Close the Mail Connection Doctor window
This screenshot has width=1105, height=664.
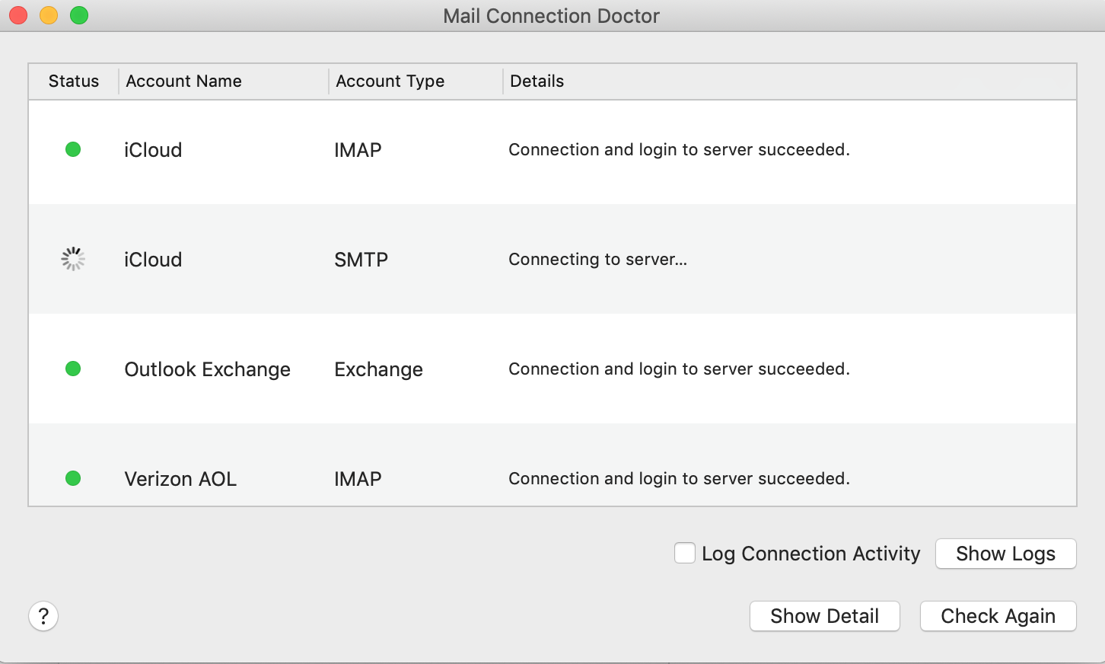[x=18, y=15]
